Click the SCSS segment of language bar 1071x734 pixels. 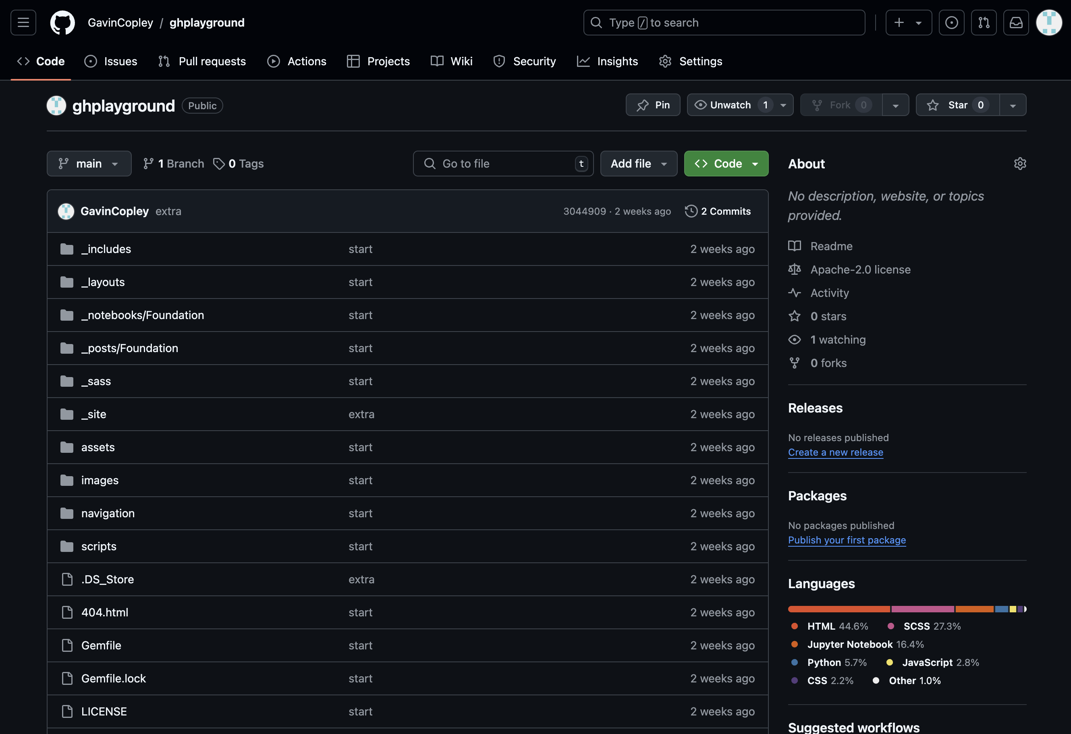pos(923,609)
